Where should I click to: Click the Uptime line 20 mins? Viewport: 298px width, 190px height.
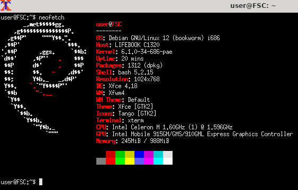click(120, 59)
